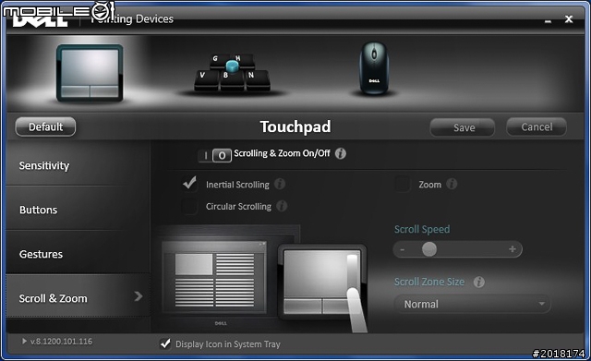The height and width of the screenshot is (361, 591).
Task: Enable Circular Scrolling checkbox
Action: [189, 206]
